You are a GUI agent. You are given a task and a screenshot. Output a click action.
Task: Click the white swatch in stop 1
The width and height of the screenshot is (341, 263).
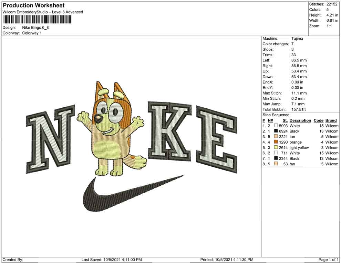tap(276, 126)
